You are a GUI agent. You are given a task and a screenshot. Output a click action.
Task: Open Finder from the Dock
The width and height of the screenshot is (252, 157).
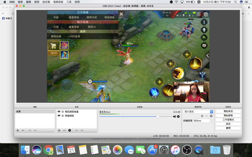tap(25, 150)
